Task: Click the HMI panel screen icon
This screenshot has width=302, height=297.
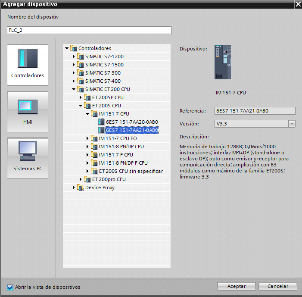Action: 28,107
